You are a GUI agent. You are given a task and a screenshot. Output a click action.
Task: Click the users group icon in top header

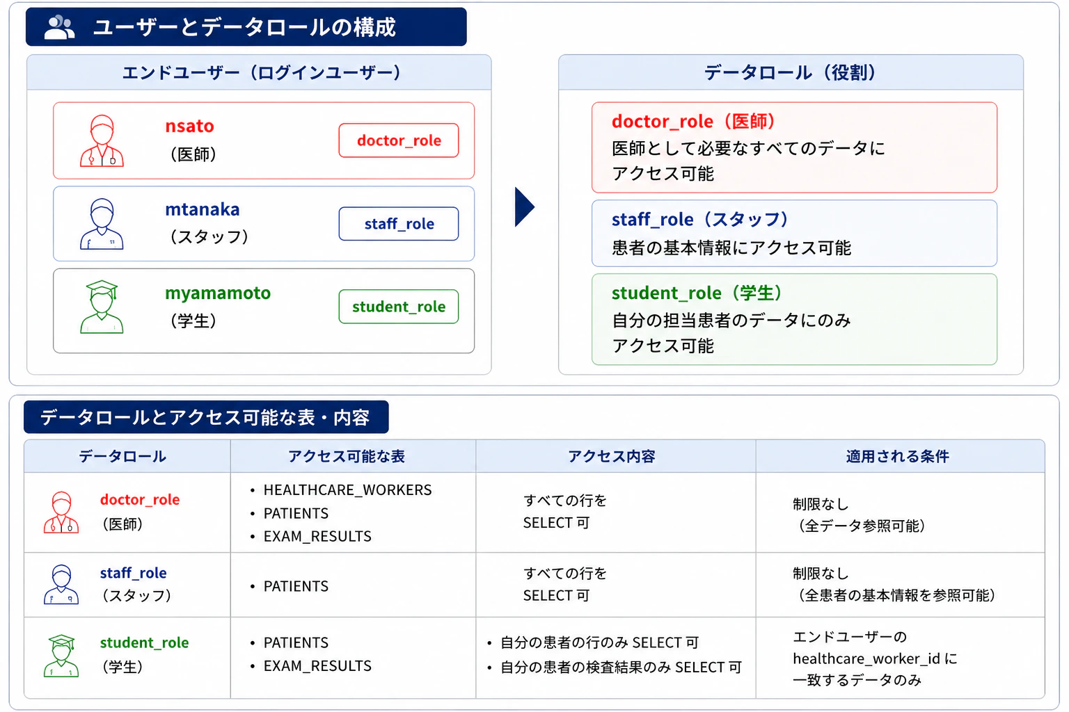coord(59,27)
